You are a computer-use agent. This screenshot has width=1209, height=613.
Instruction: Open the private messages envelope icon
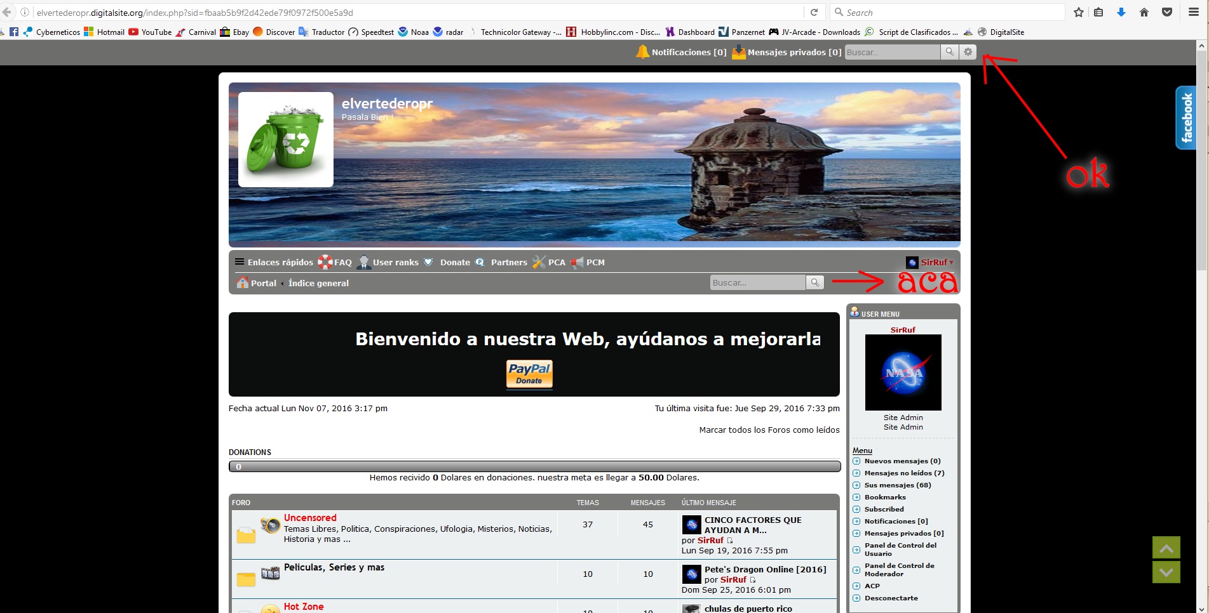pos(738,52)
